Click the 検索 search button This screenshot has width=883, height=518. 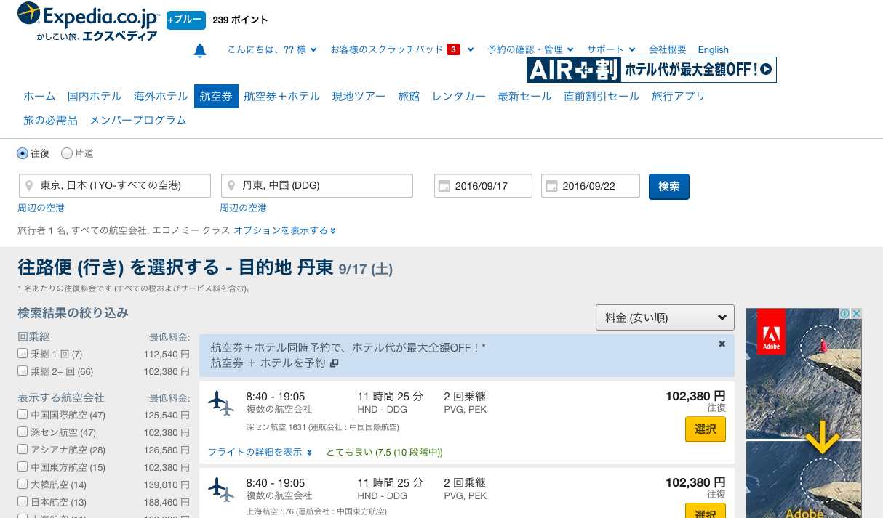(669, 186)
